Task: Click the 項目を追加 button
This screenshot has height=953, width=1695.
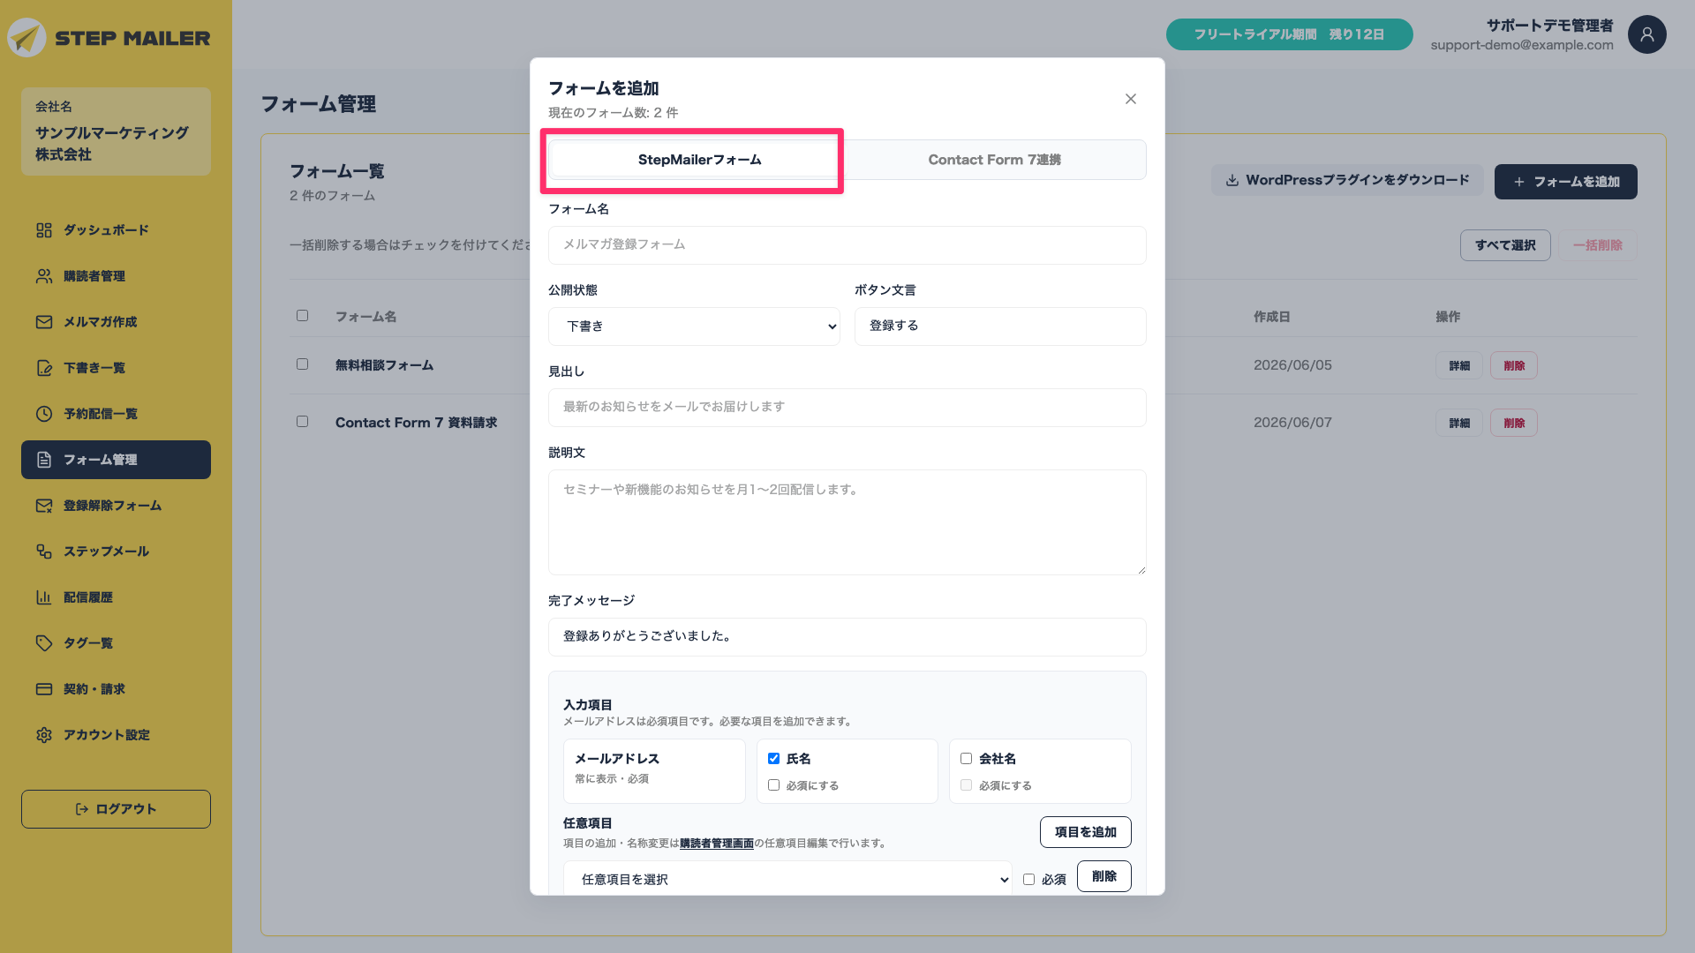Action: click(x=1085, y=832)
